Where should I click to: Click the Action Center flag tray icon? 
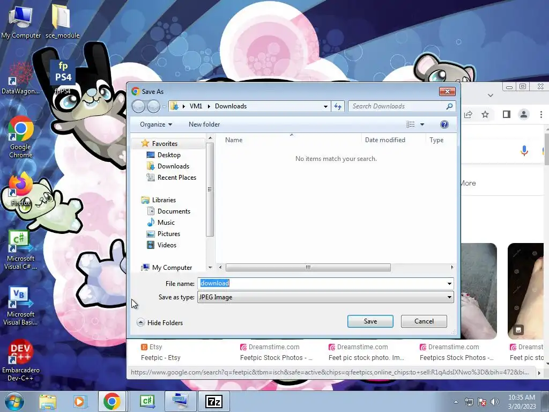482,402
